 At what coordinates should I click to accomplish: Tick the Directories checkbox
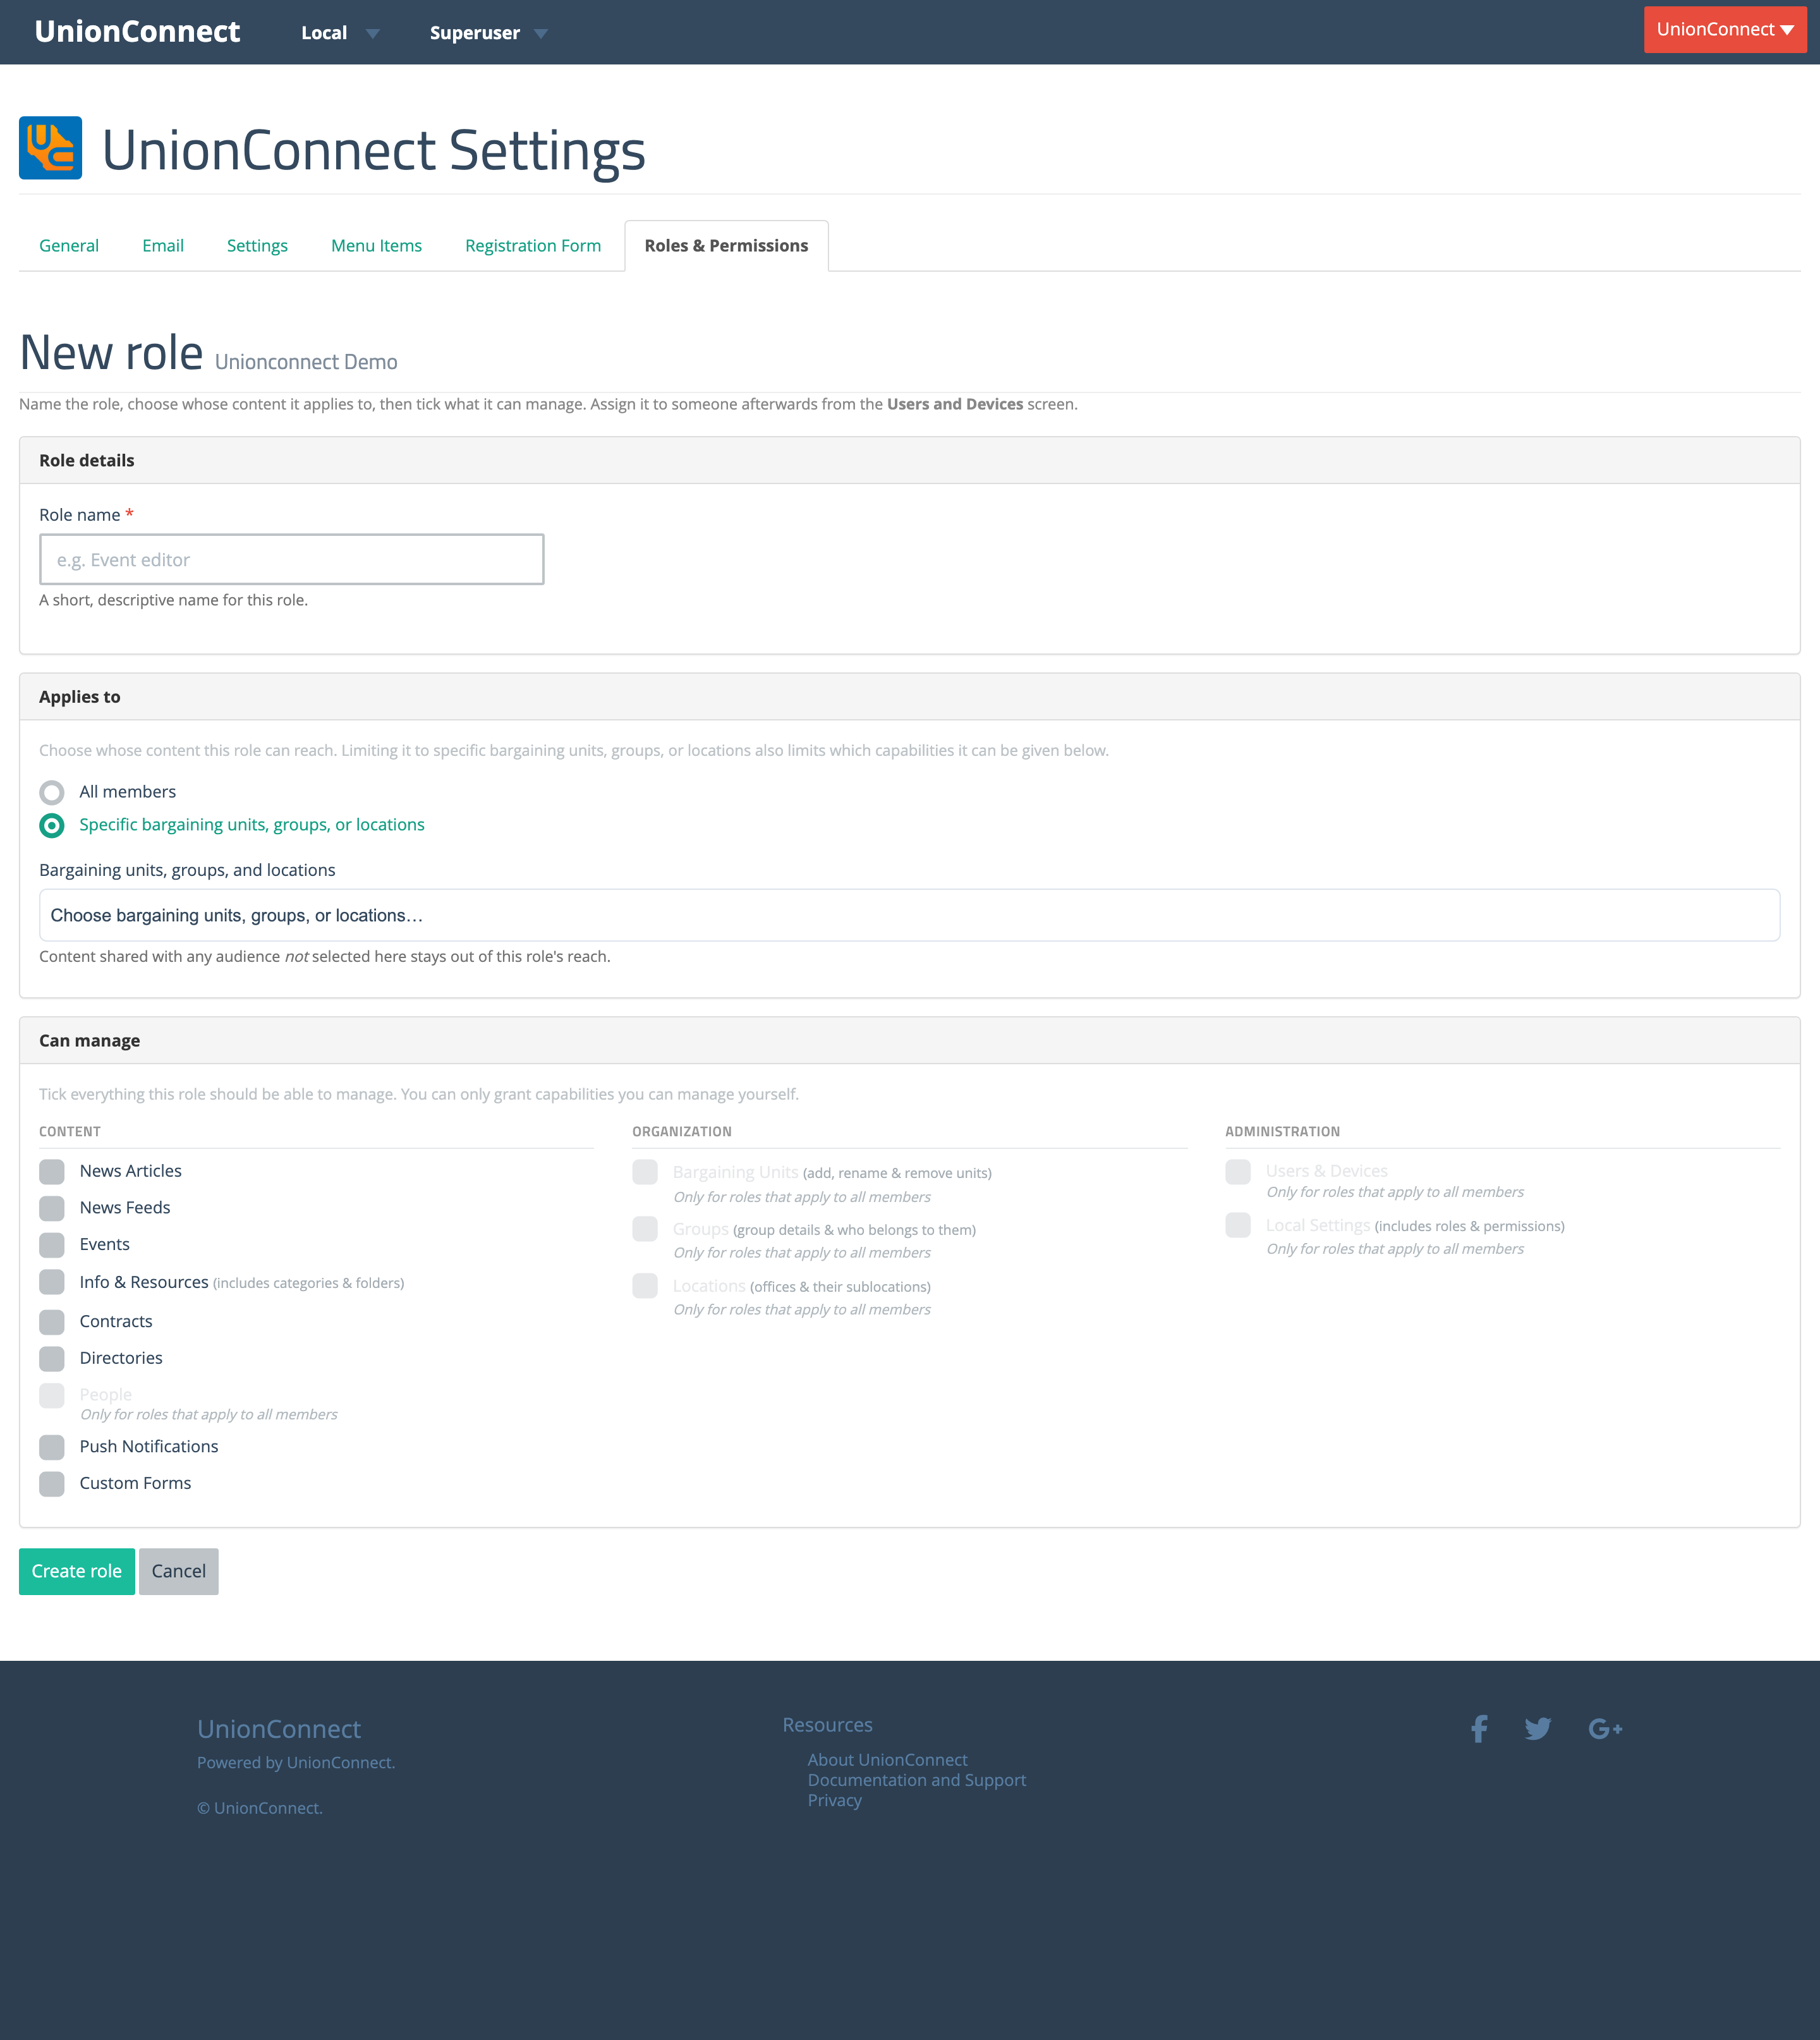[52, 1359]
